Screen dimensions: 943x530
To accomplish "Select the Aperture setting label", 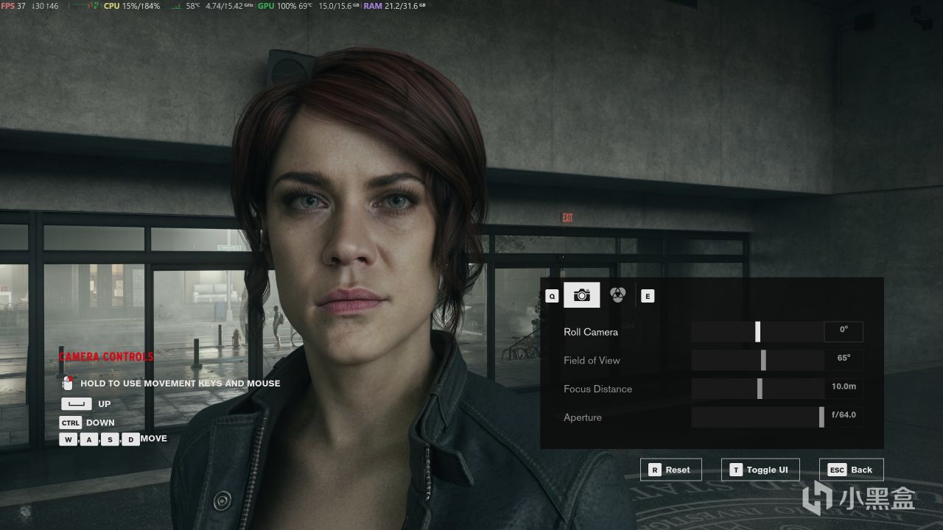I will tap(583, 417).
